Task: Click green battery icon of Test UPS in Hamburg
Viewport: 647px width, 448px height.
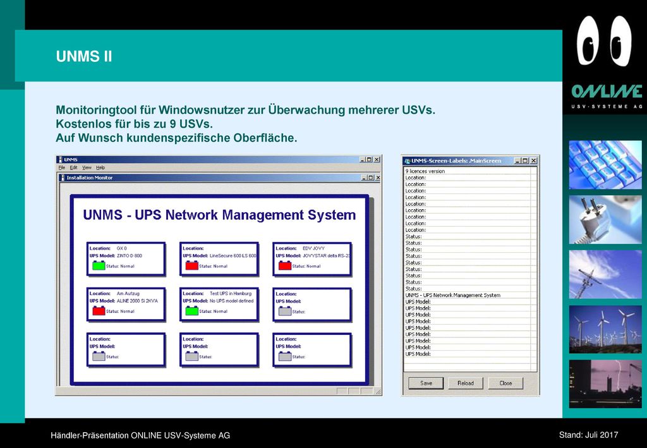Action: click(192, 311)
